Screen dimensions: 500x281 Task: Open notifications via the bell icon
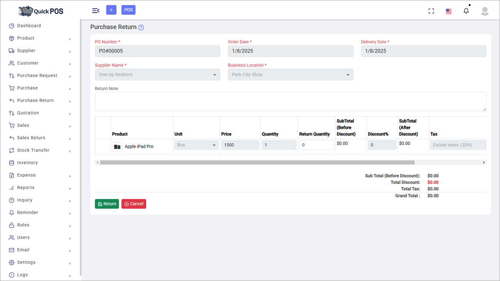[x=466, y=11]
